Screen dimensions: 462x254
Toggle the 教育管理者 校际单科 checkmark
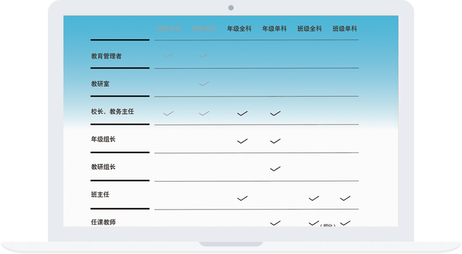tap(204, 56)
